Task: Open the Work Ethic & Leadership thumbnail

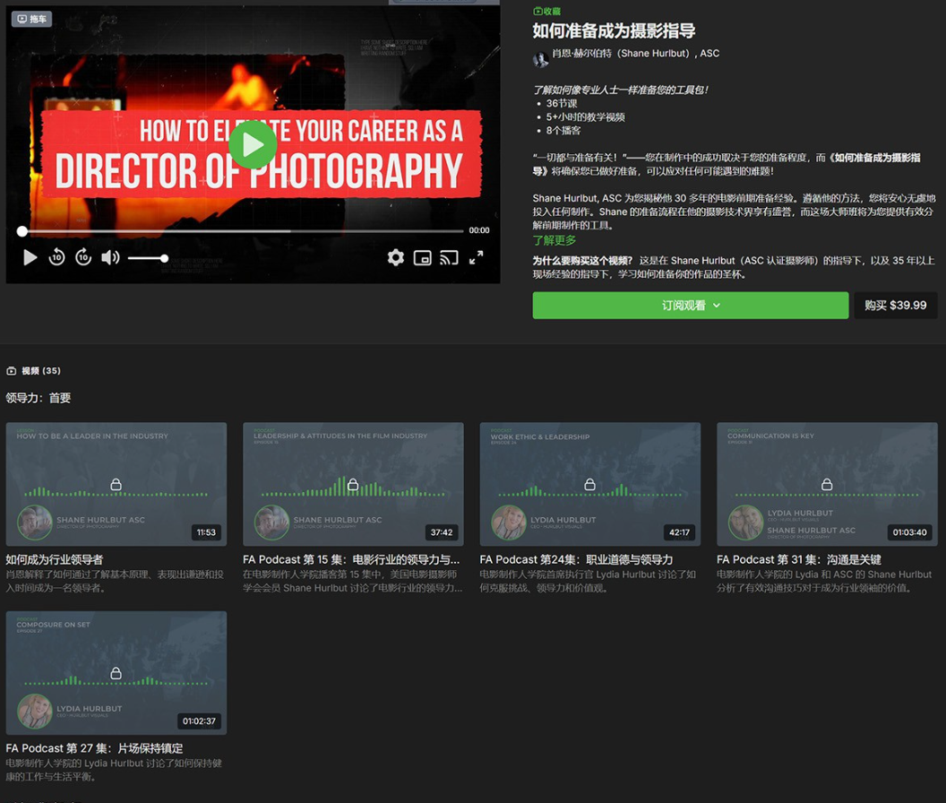Action: click(590, 484)
